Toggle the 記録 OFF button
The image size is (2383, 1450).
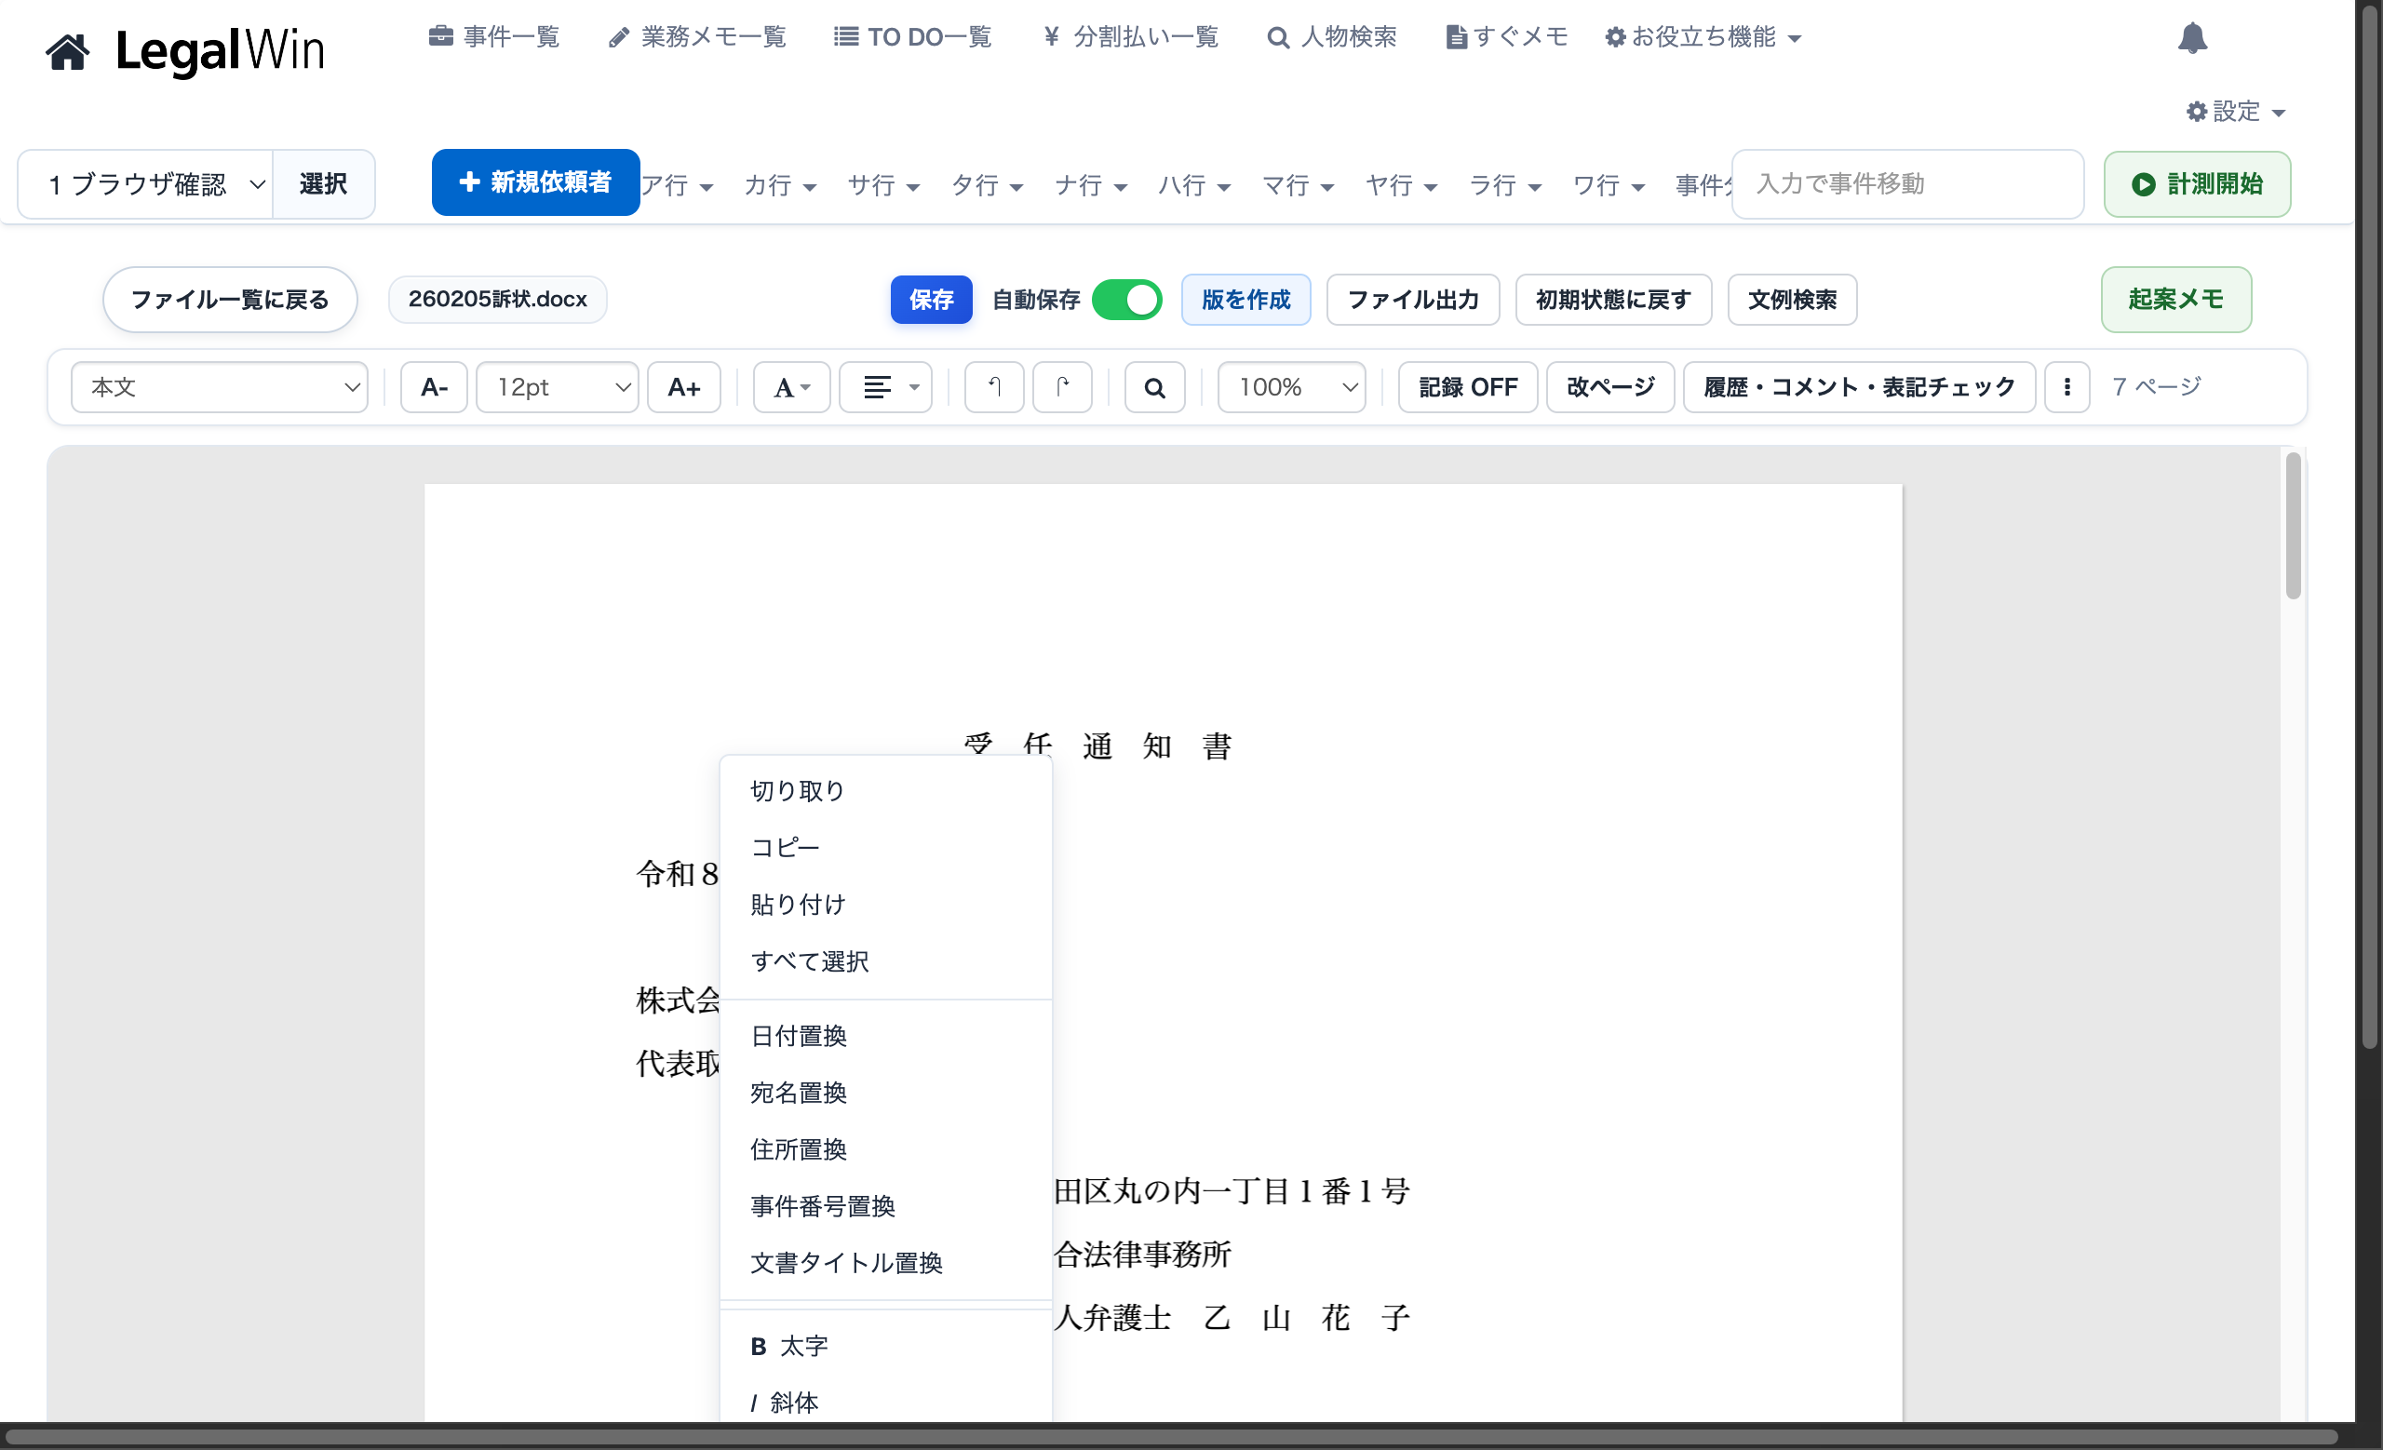(1467, 388)
